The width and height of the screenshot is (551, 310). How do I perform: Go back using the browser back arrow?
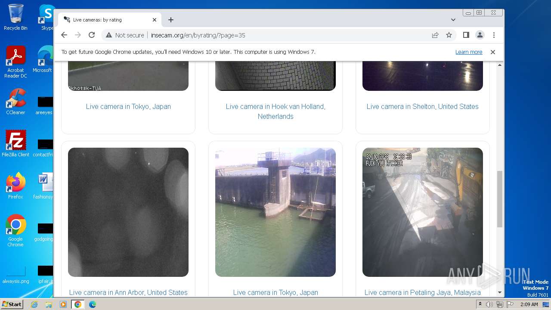[64, 35]
